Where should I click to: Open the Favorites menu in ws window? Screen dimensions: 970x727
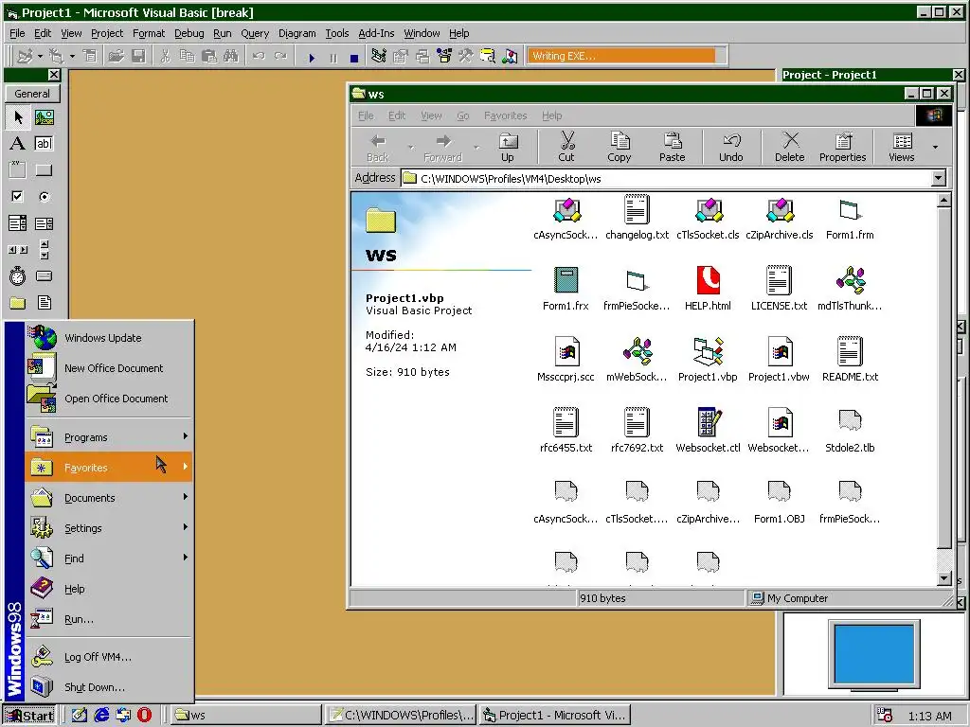coord(506,115)
